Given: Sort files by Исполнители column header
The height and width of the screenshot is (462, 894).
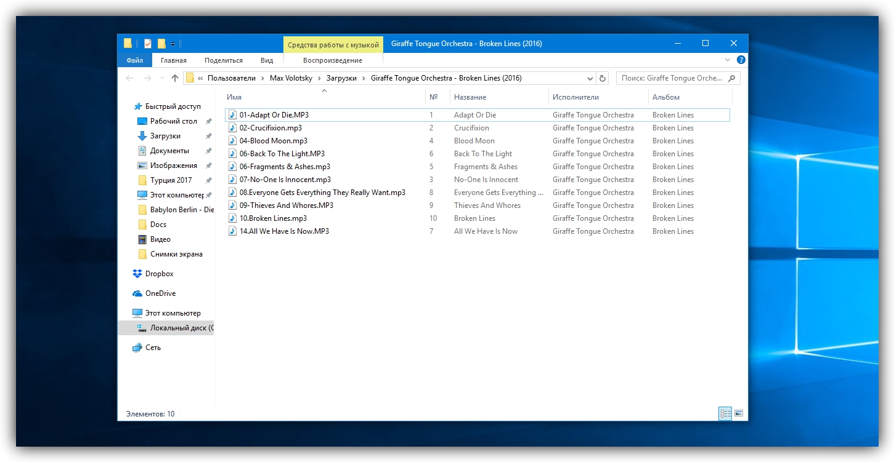Looking at the screenshot, I should 575,97.
